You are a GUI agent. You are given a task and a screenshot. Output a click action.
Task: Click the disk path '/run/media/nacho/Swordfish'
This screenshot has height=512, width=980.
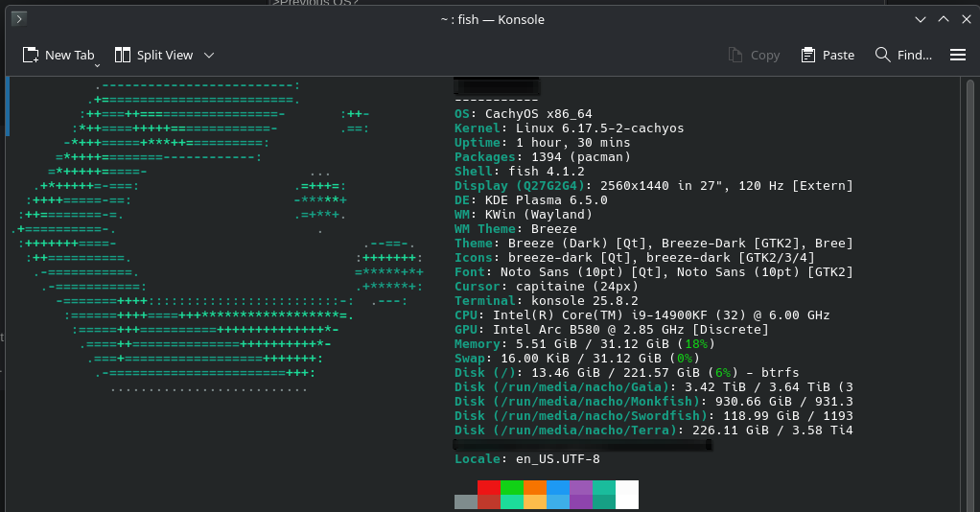click(x=600, y=416)
